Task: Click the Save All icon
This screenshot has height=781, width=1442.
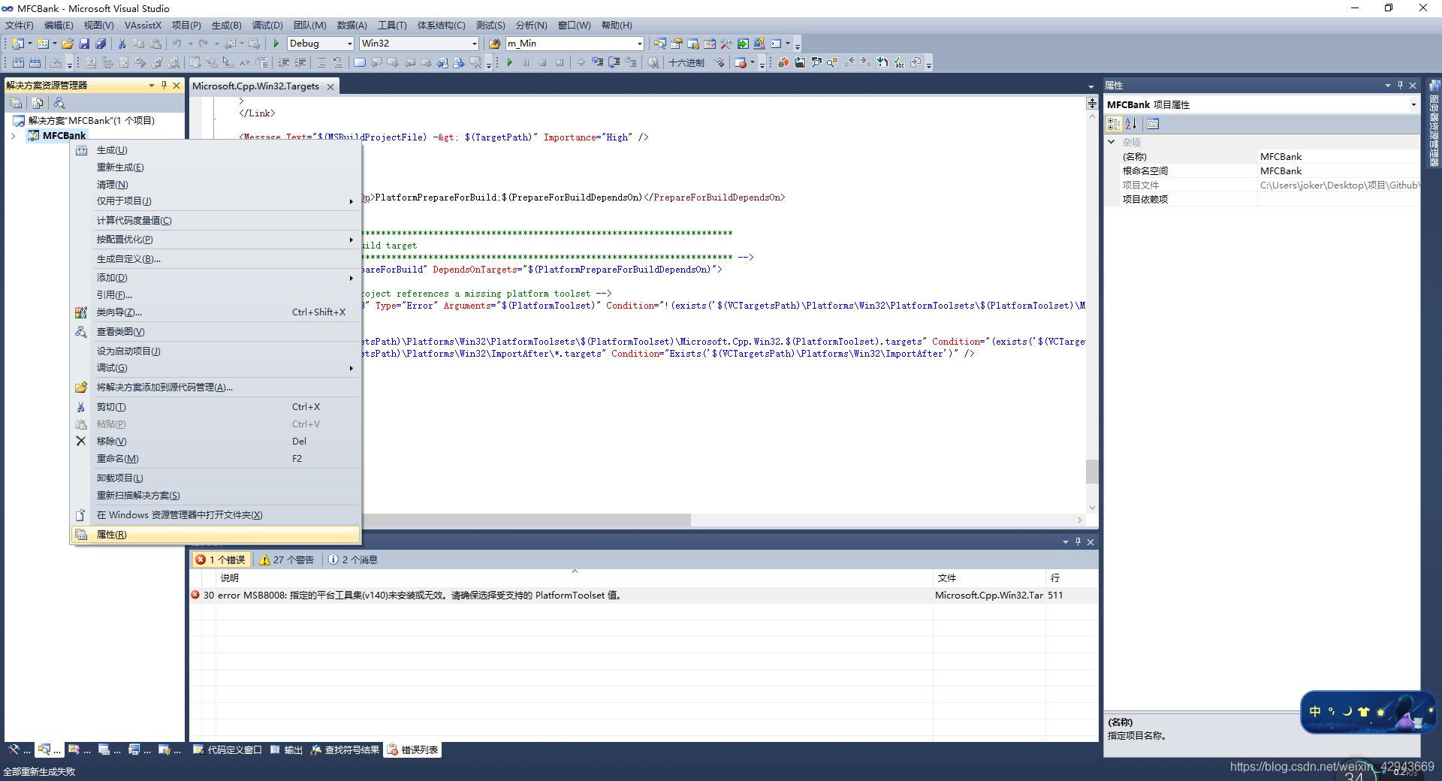Action: tap(101, 44)
